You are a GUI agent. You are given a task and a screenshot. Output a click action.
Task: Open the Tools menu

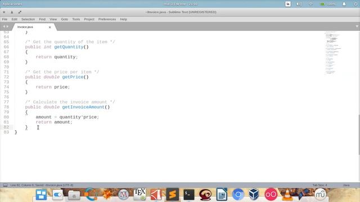coord(76,19)
